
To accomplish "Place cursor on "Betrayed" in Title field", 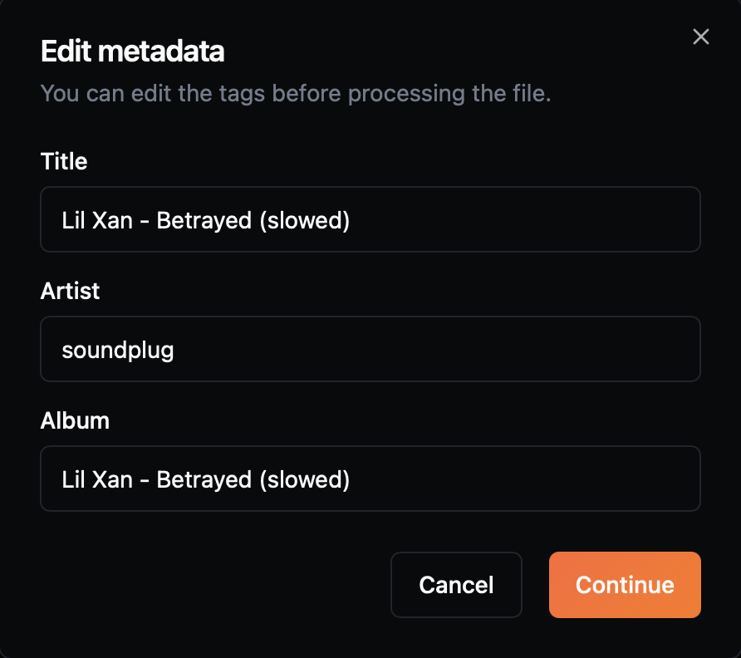I will coord(204,220).
